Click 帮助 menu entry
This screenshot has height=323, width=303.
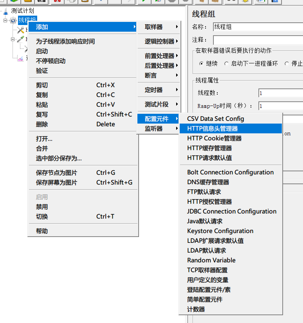coord(83,231)
